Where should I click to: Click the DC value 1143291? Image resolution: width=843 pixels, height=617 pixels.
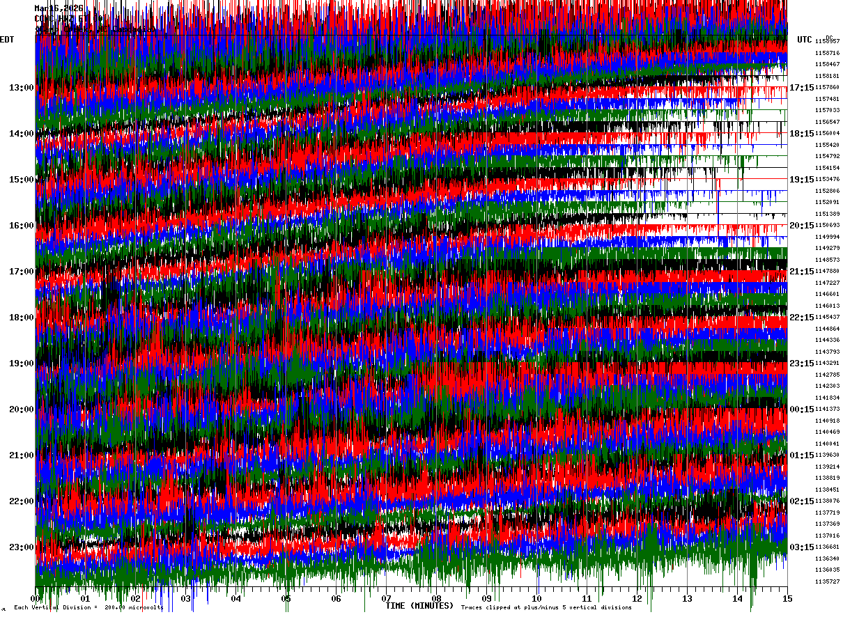pyautogui.click(x=827, y=364)
